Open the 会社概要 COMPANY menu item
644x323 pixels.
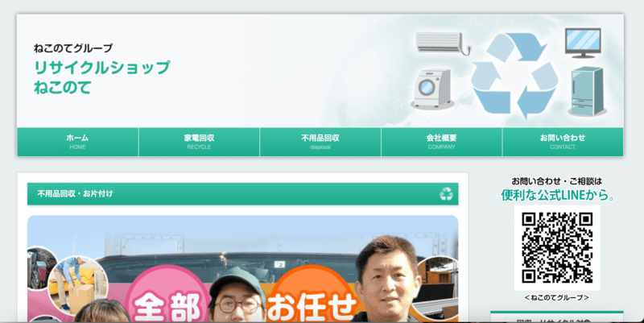[x=441, y=142]
